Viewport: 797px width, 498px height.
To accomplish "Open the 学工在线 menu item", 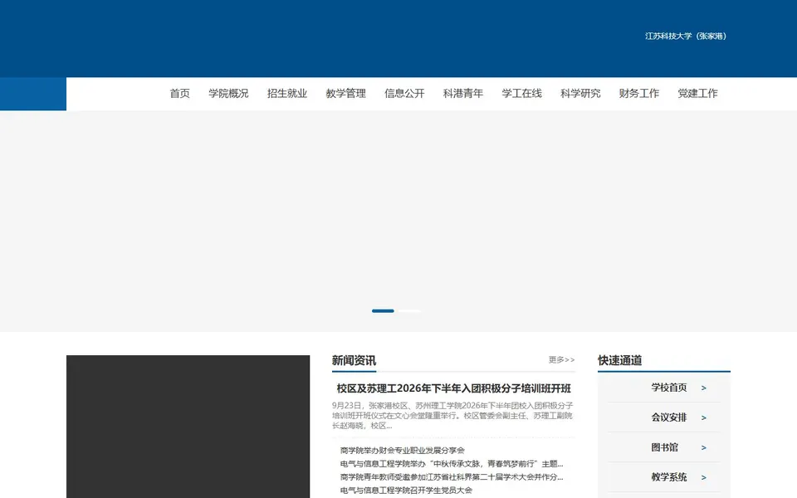I will tap(521, 94).
